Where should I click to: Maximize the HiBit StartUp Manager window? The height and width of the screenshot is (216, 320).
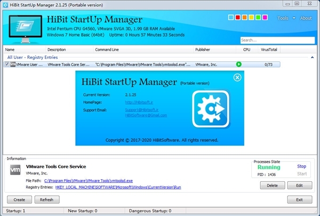pyautogui.click(x=297, y=4)
